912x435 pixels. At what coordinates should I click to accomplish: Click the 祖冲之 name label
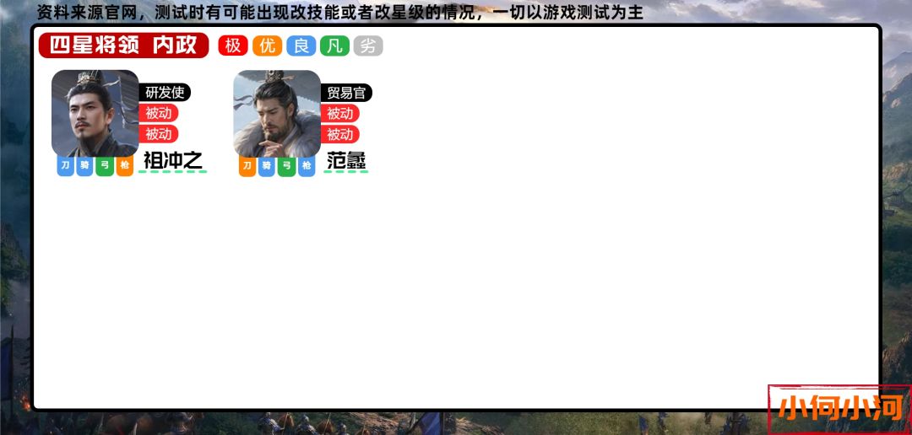[x=173, y=161]
